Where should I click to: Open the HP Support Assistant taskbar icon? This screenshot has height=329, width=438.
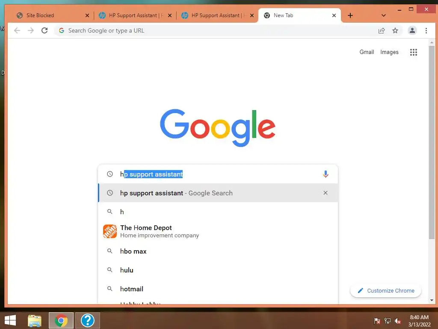coord(87,320)
